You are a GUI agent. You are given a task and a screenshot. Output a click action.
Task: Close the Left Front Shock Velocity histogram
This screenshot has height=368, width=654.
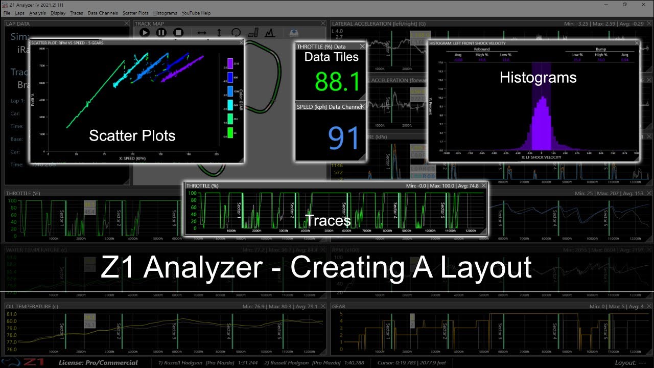[x=636, y=43]
